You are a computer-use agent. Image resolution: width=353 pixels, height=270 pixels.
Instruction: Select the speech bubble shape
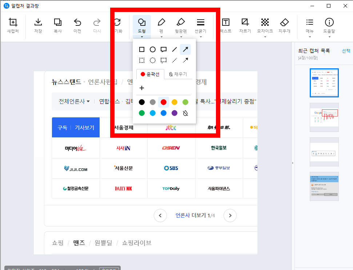(163, 49)
